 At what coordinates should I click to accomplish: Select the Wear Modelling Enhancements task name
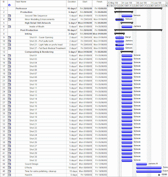click(39, 19)
